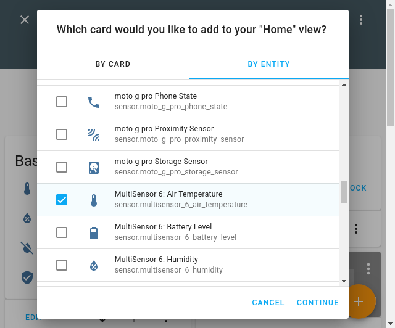Close the edit dashboard with X icon

coord(25,20)
